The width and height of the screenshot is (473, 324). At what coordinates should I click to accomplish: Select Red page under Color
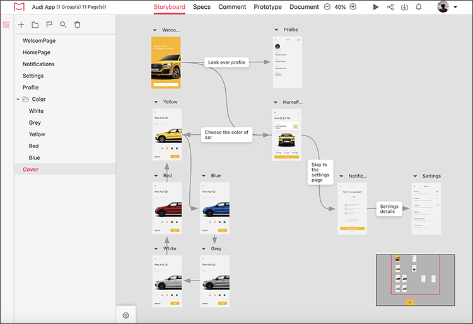(x=65, y=146)
